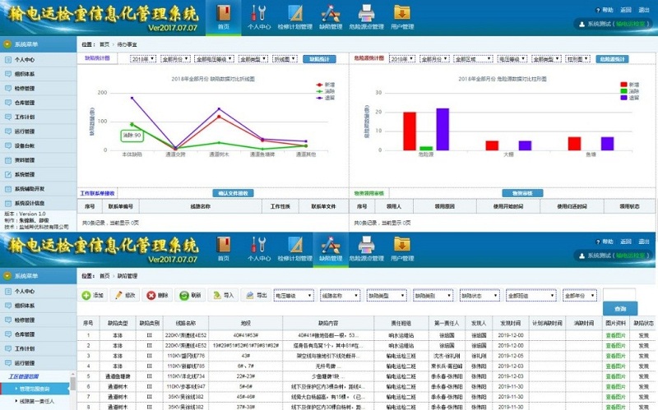Open 设备台帐 from the sidebar menu

[x=25, y=145]
